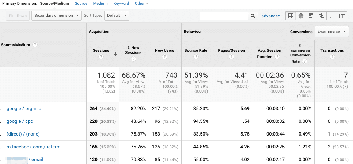Click google / organic pages/session 5.69
353x164 pixels.
[x=245, y=109]
